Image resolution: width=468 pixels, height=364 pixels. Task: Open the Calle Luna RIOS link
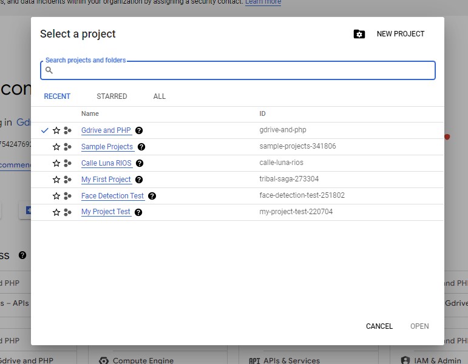point(106,163)
